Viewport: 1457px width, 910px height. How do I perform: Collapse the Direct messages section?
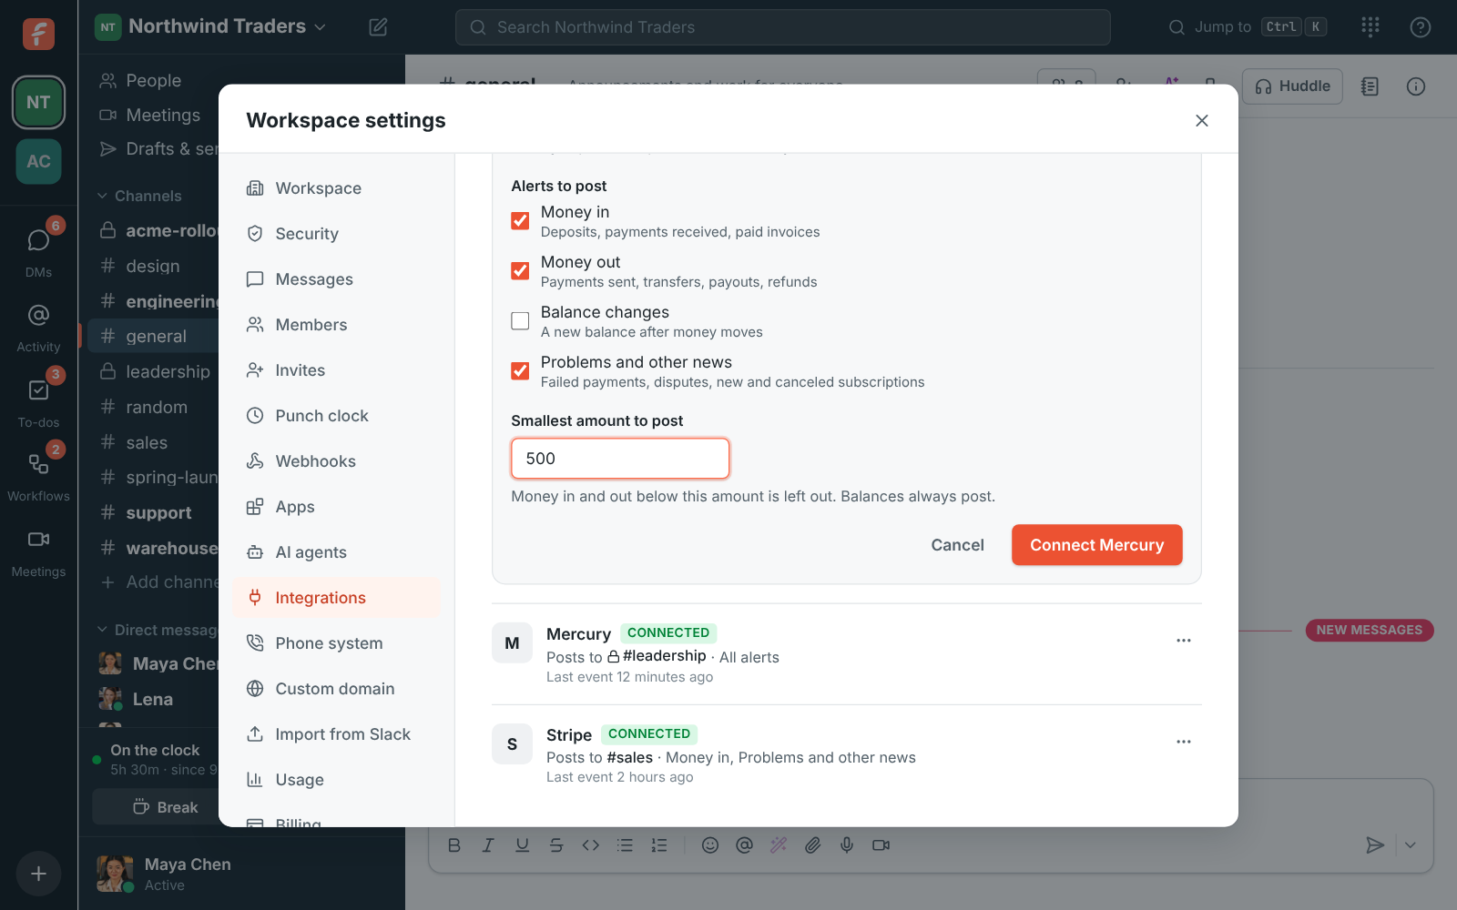158,630
